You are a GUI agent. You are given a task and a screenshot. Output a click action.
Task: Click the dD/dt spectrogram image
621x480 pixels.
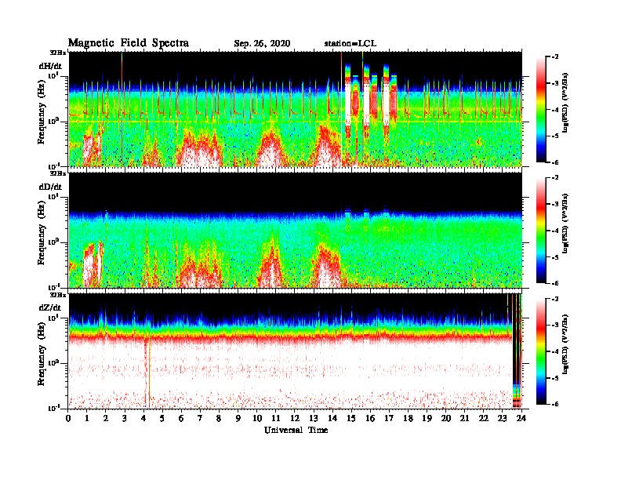[x=295, y=230]
